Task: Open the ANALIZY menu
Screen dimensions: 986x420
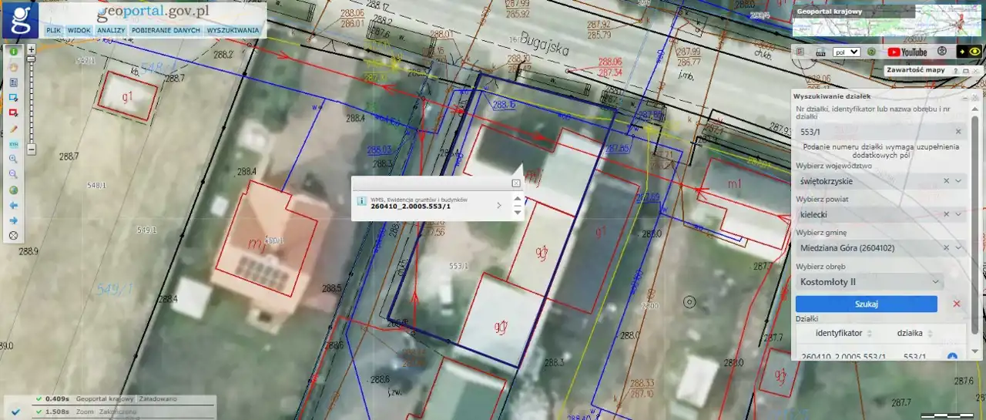Action: click(x=111, y=30)
